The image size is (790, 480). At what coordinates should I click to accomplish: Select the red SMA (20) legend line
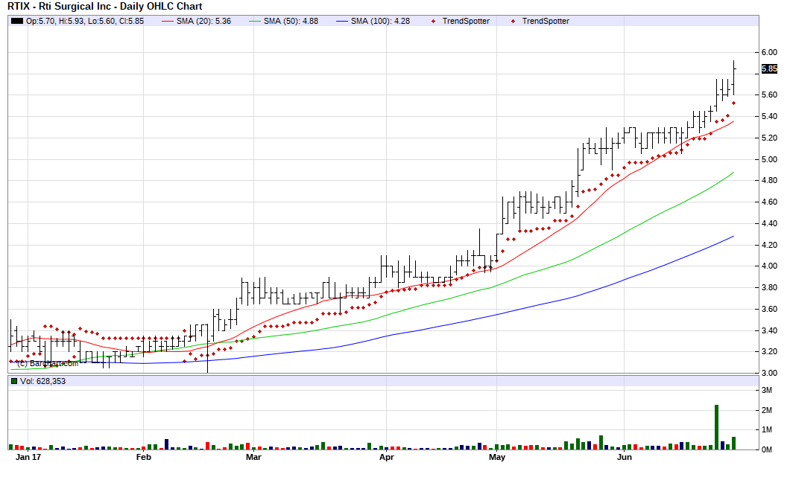pyautogui.click(x=167, y=21)
